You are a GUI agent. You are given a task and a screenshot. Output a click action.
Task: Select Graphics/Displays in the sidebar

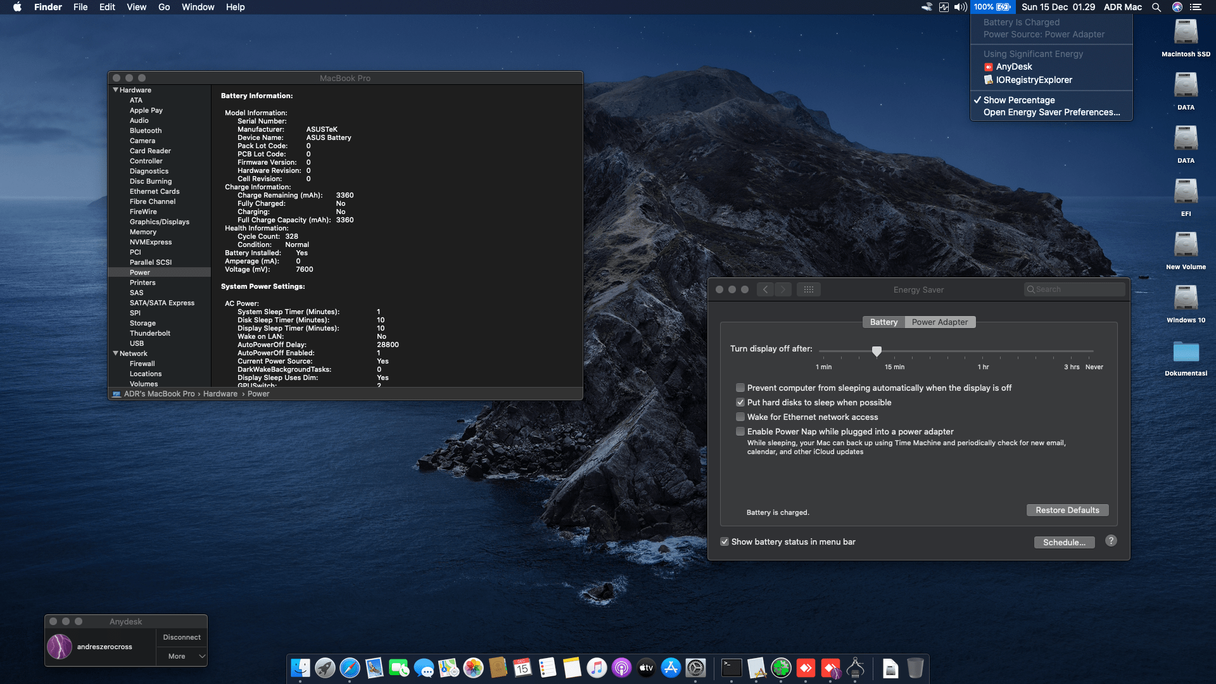(160, 222)
